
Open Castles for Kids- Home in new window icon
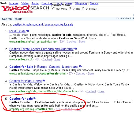(x=44, y=80)
